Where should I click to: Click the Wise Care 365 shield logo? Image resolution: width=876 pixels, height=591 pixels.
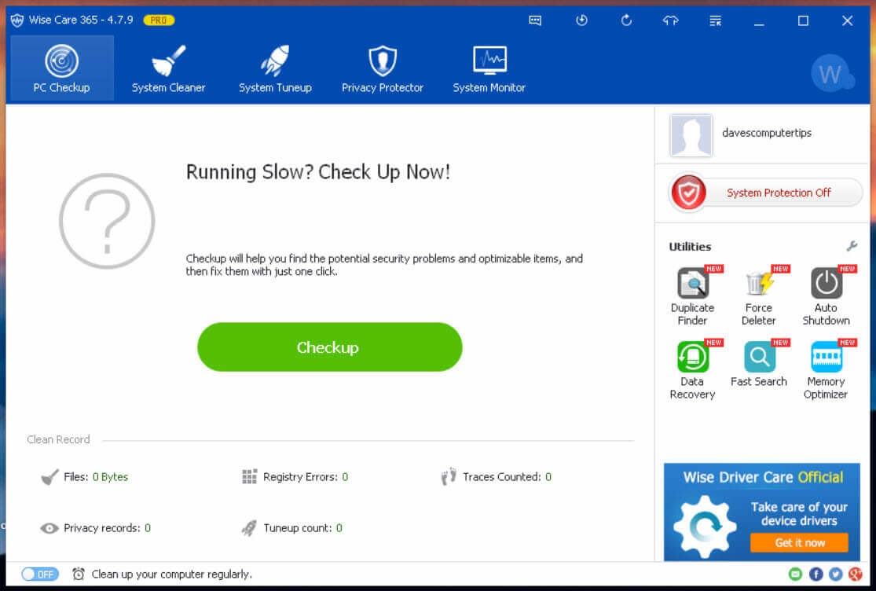click(x=16, y=20)
